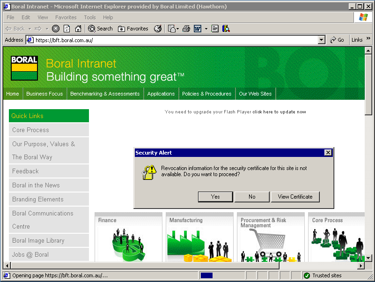
Task: Click the Print icon in toolbar
Action: [x=186, y=29]
